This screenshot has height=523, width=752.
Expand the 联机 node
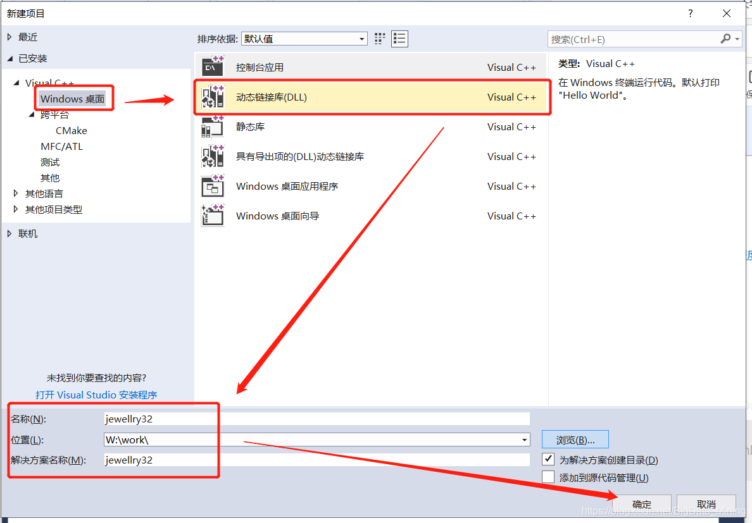pos(10,234)
